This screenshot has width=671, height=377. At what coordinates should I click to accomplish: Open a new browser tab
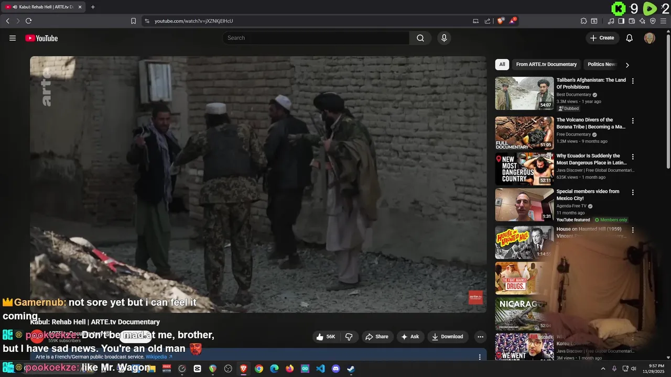coord(93,7)
